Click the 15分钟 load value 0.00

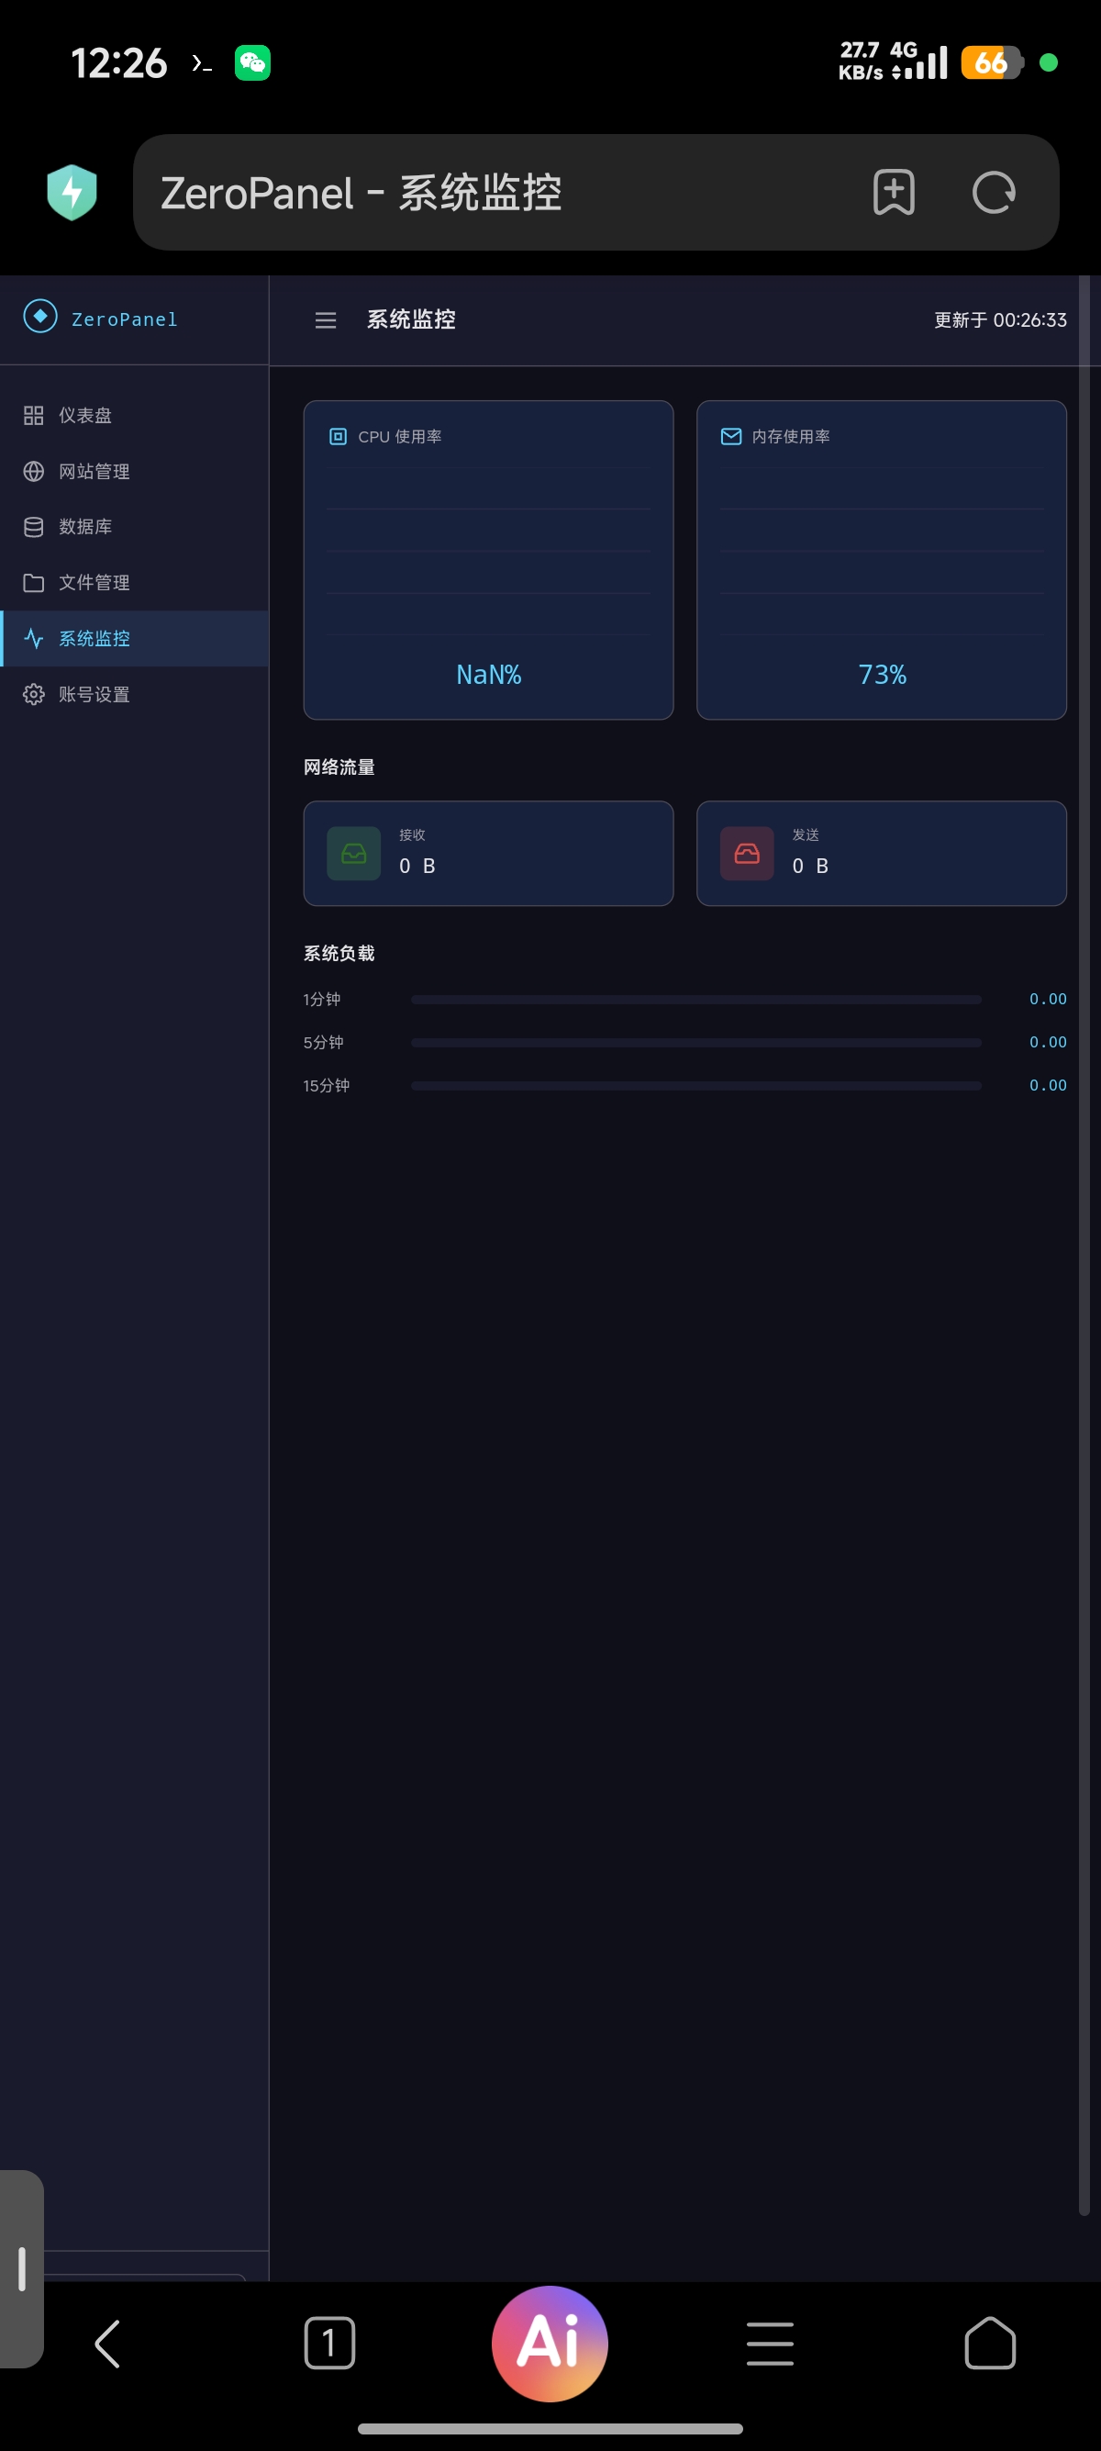point(1048,1086)
